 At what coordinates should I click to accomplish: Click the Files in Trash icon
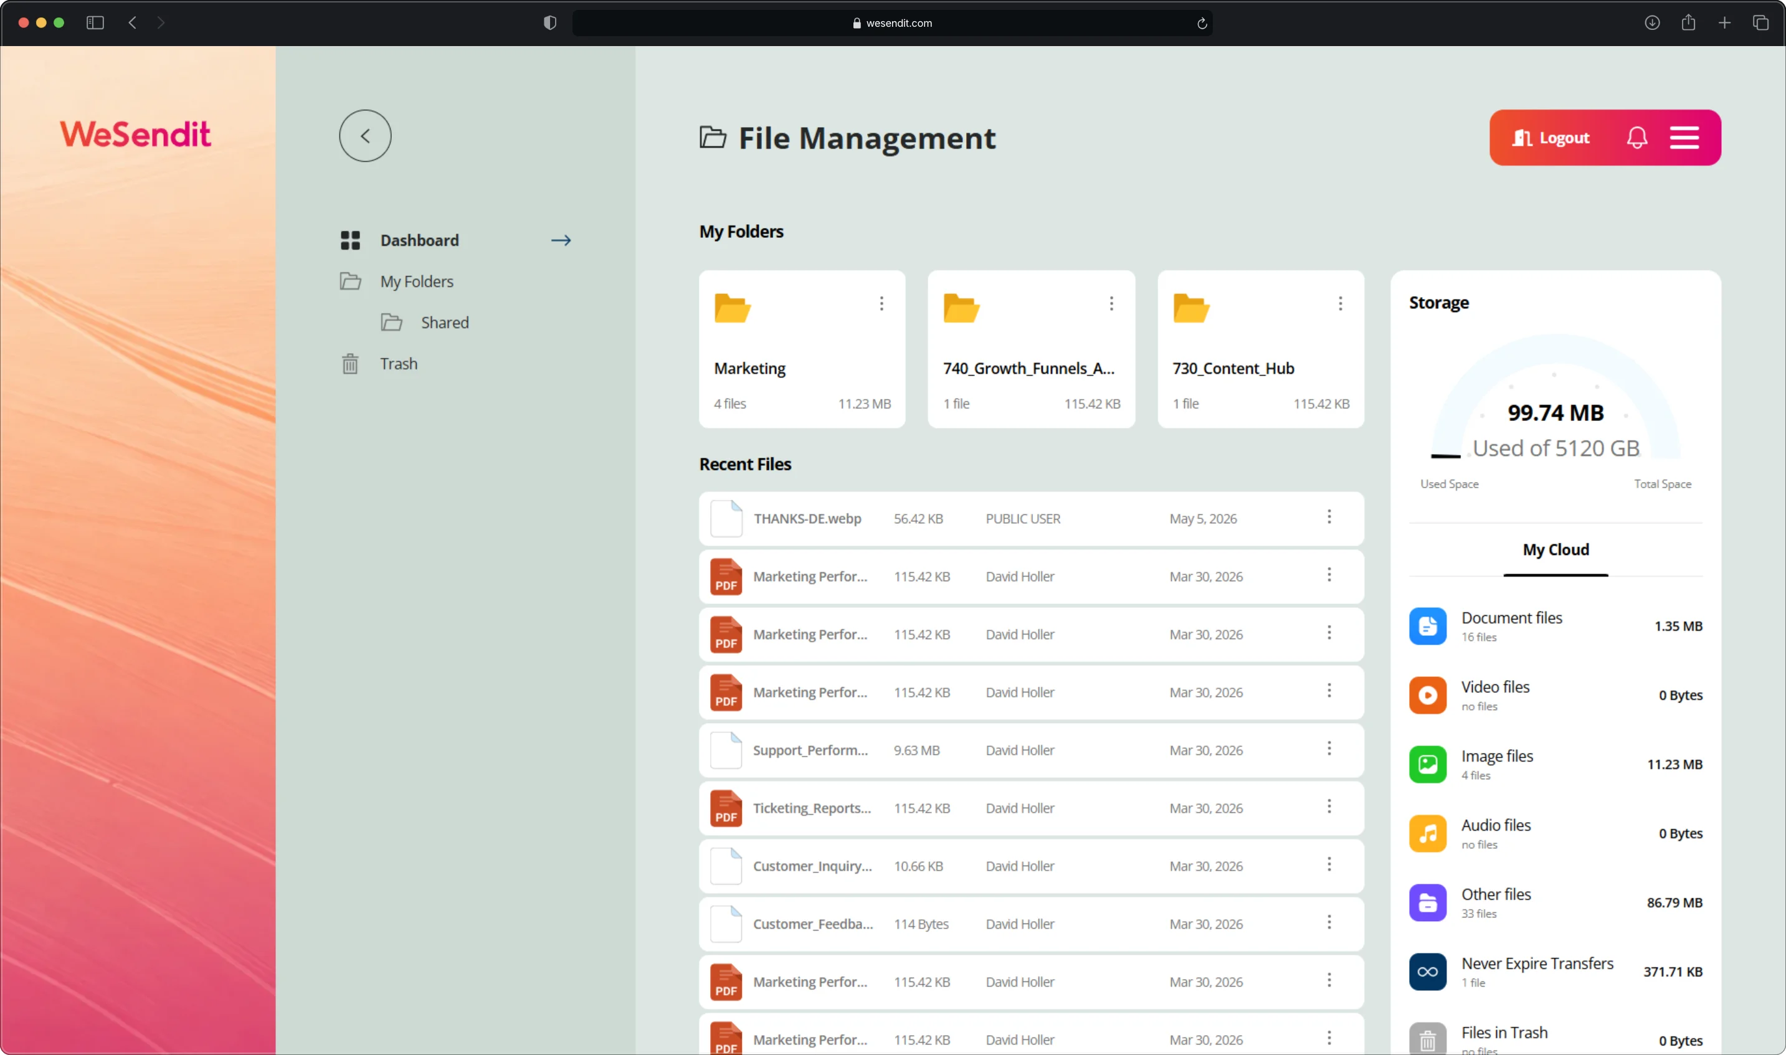pos(1428,1039)
